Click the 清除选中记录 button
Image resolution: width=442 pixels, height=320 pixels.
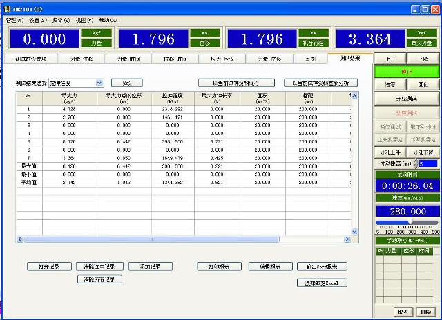[99, 266]
